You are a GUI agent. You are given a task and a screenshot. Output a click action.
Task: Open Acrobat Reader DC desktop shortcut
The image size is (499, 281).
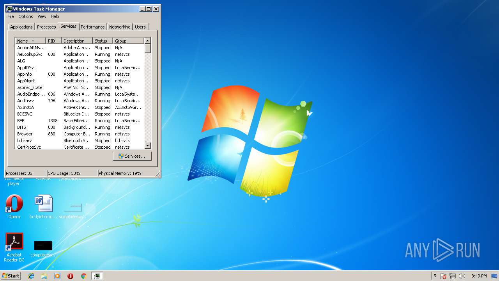click(x=14, y=247)
